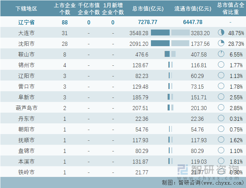Viewport: 246px width, 188px height.
Task: Click the 朝阳市 row label
Action: click(26, 129)
